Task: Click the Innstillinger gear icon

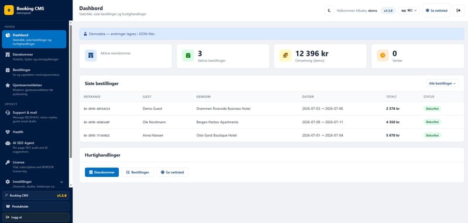Action: 8,182
